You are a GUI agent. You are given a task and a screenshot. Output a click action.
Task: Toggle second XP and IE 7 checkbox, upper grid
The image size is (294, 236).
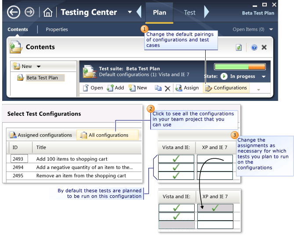point(215,167)
